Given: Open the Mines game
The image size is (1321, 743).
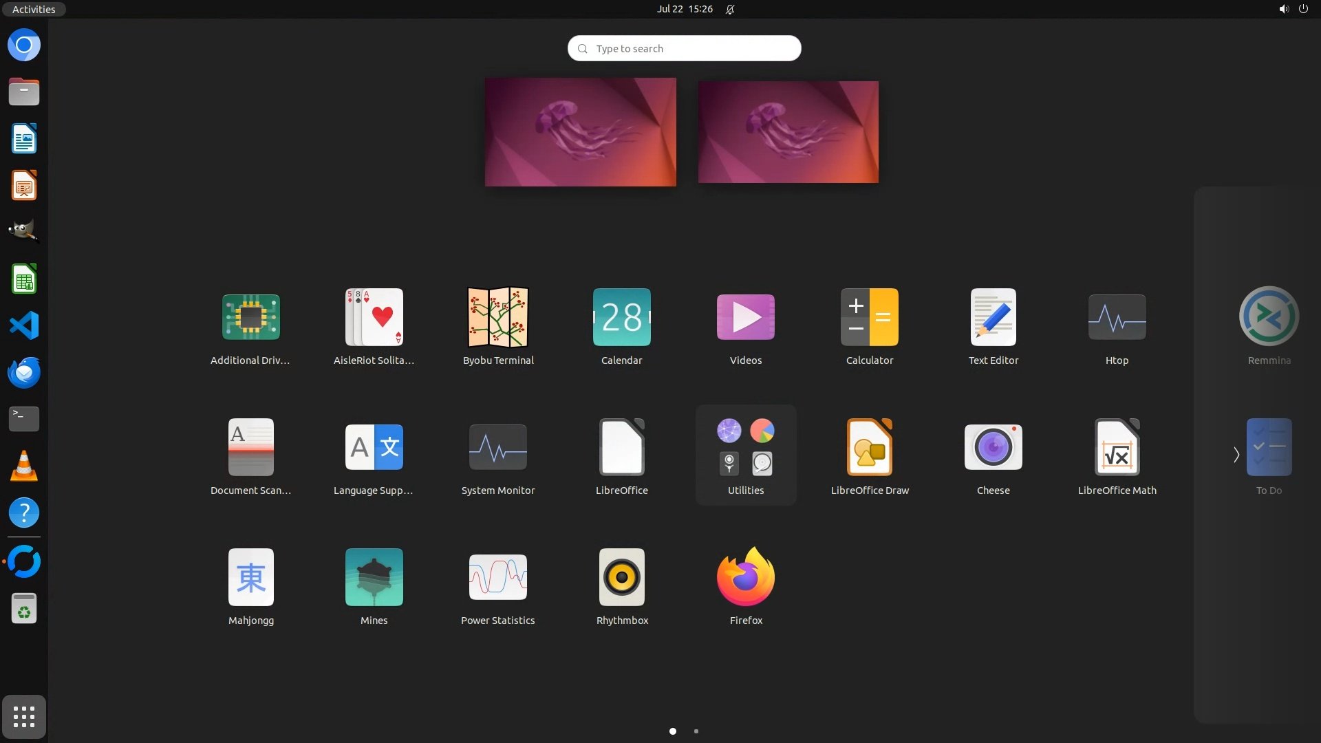Looking at the screenshot, I should click(x=374, y=578).
